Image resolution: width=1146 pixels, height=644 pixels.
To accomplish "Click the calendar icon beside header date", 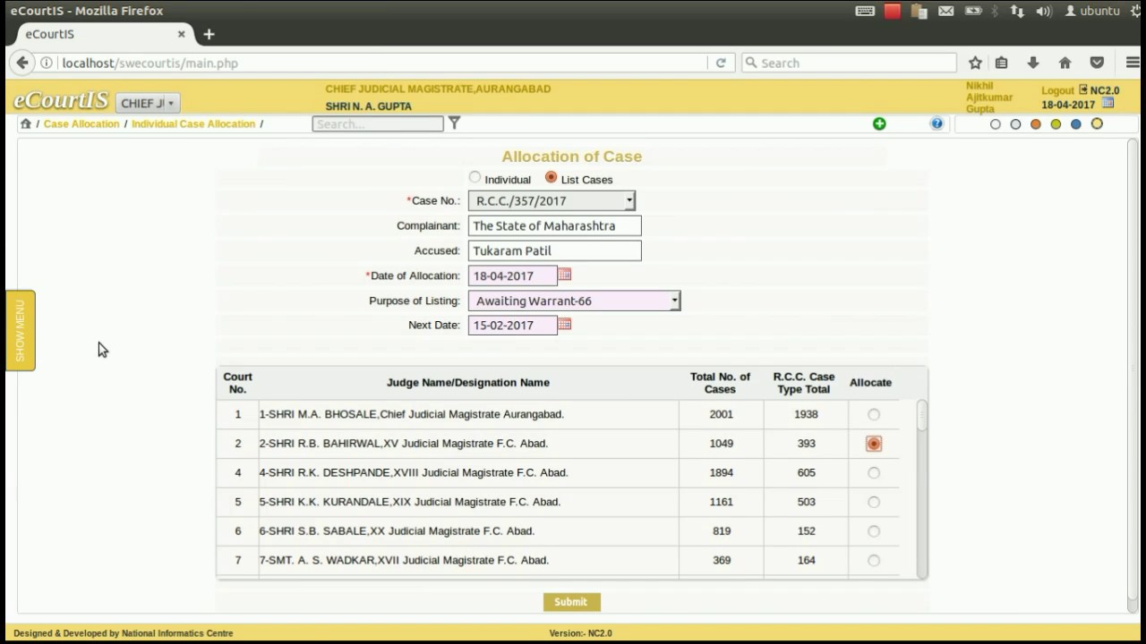I will pyautogui.click(x=1108, y=104).
